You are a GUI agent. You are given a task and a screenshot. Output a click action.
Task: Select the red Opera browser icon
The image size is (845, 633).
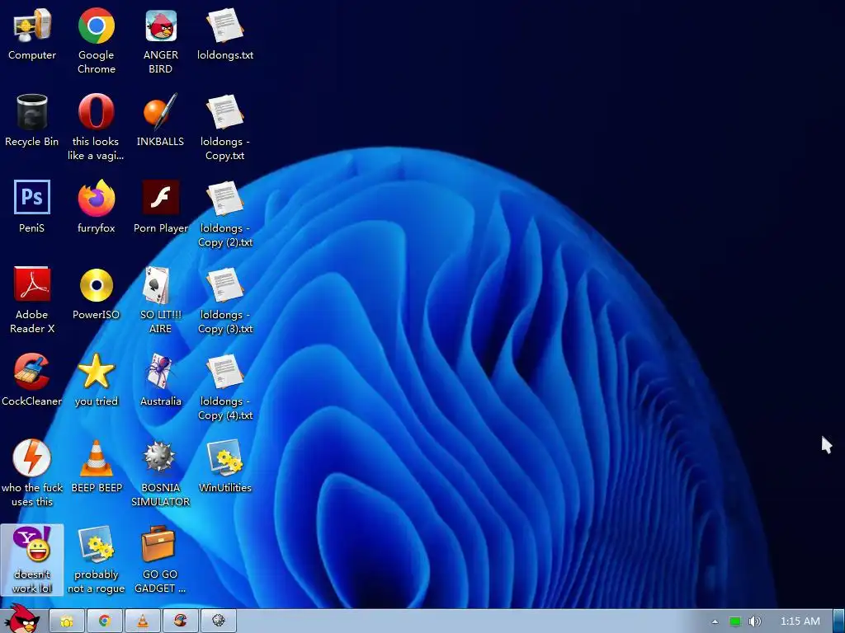coord(96,126)
